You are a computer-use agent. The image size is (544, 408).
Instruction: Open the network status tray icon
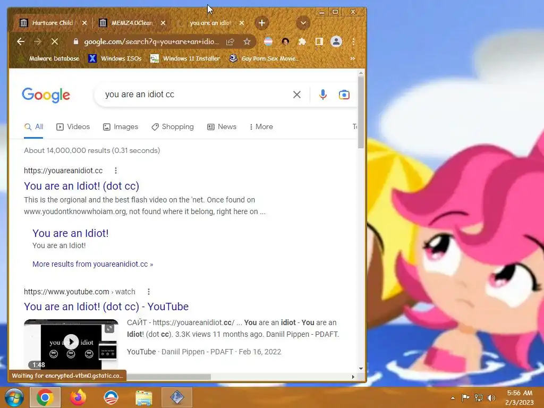click(x=479, y=398)
